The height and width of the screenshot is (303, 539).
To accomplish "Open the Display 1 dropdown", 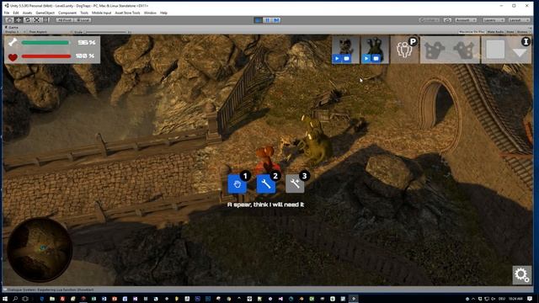I will click(x=15, y=32).
